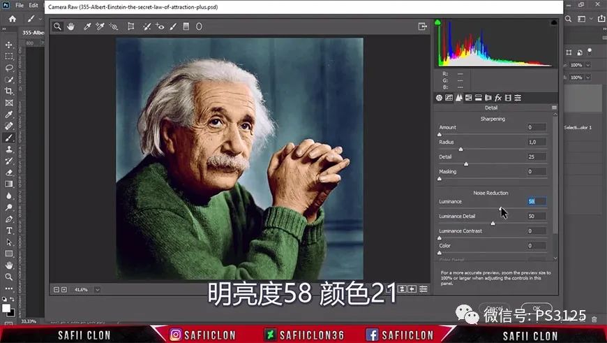Select the Photoshop Brush tool
Image resolution: width=607 pixels, height=343 pixels.
coord(8,138)
